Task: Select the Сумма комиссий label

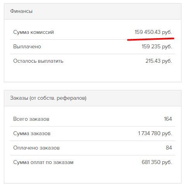Action: 33,32
